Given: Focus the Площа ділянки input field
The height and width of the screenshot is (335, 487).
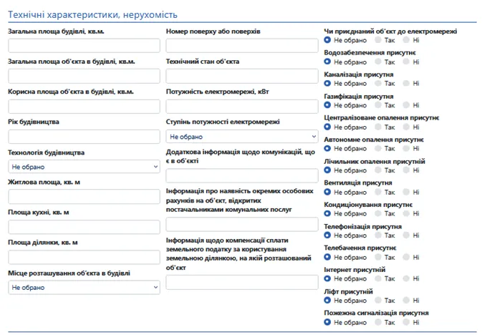Looking at the screenshot, I should tap(84, 257).
